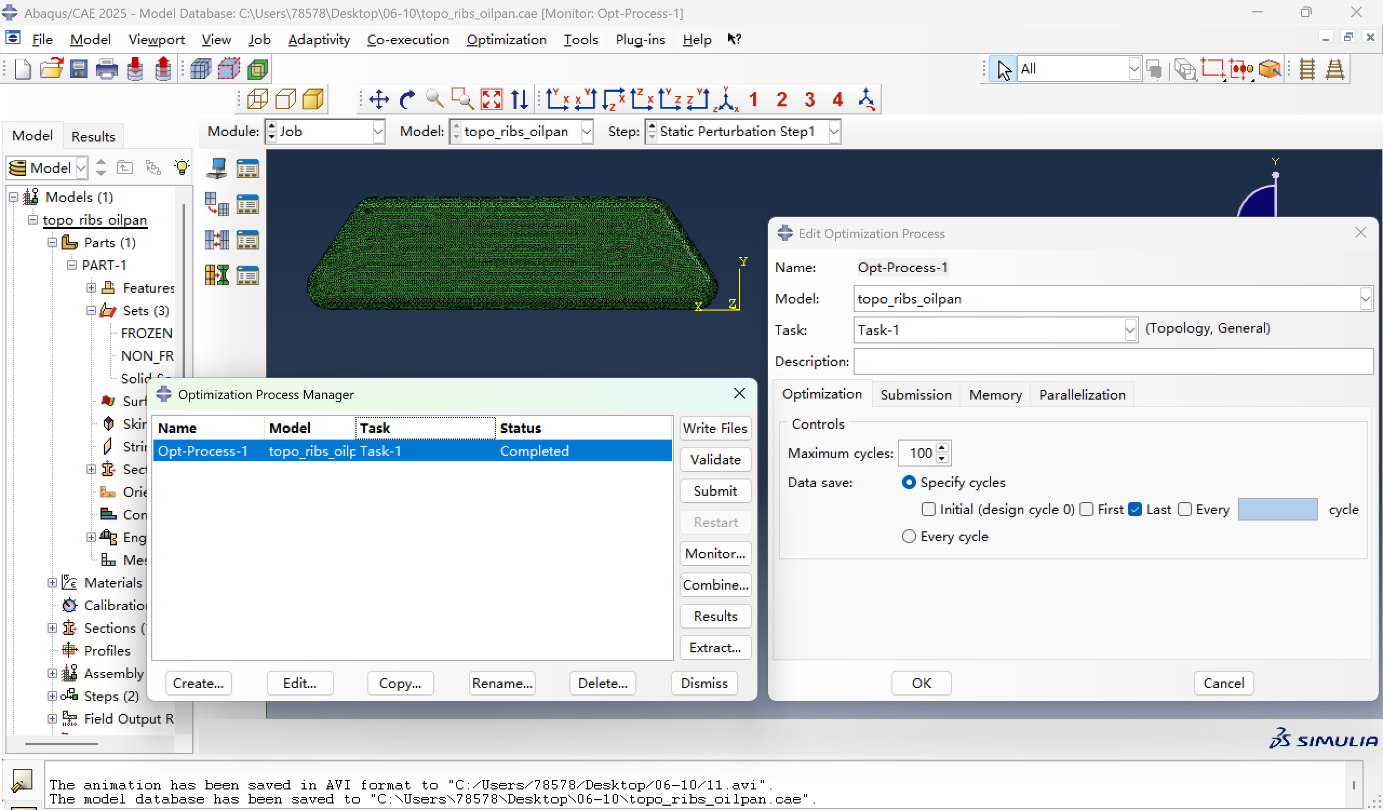
Task: Increase Maximum cycles with up stepper arrow
Action: tap(942, 448)
